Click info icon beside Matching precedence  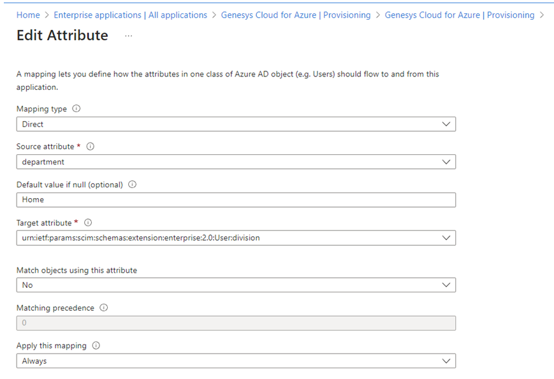[x=104, y=308]
